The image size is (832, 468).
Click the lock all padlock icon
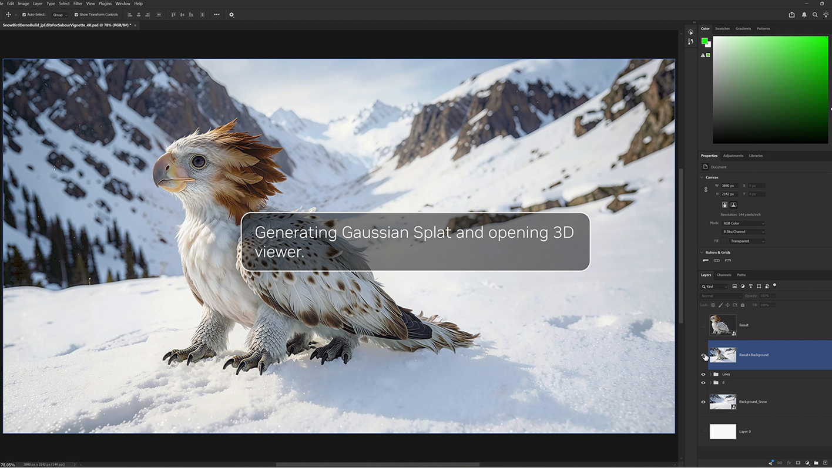[x=743, y=305]
